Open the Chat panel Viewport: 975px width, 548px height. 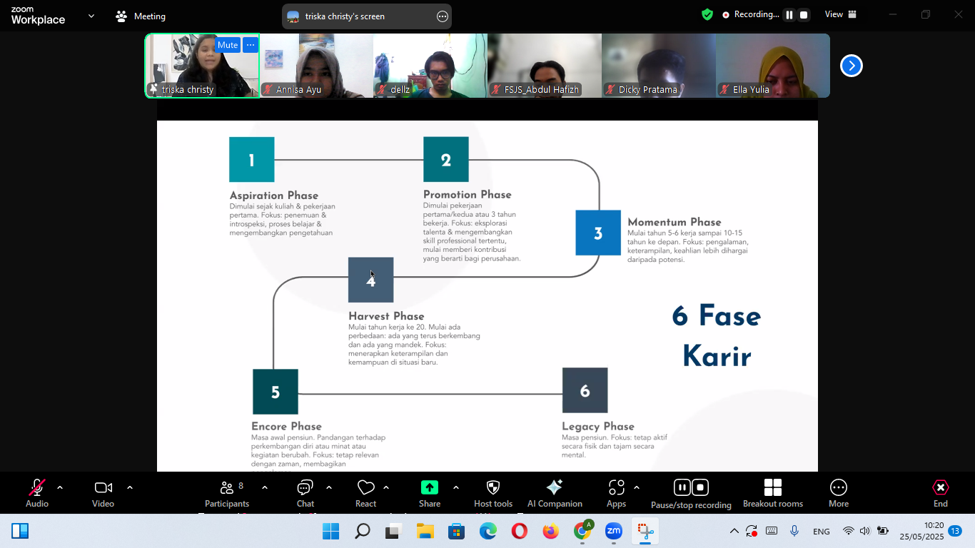305,493
